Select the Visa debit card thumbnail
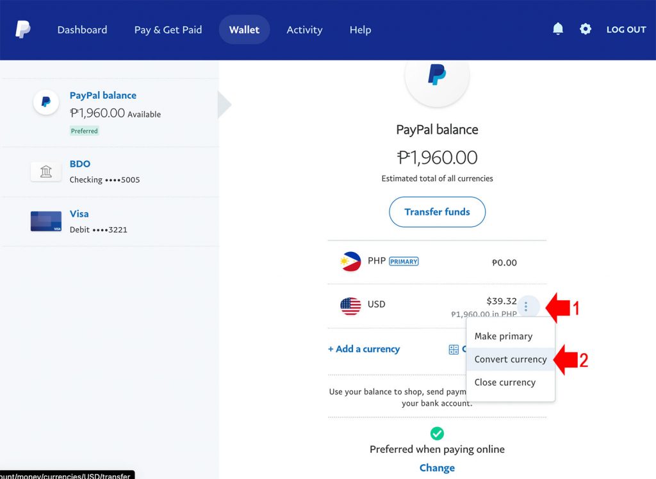This screenshot has height=479, width=656. coord(46,221)
